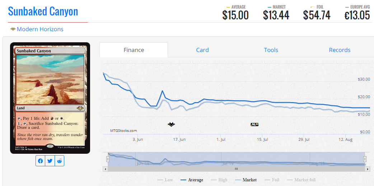
Task: Click the 1. Jul axis label
Action: [221, 139]
